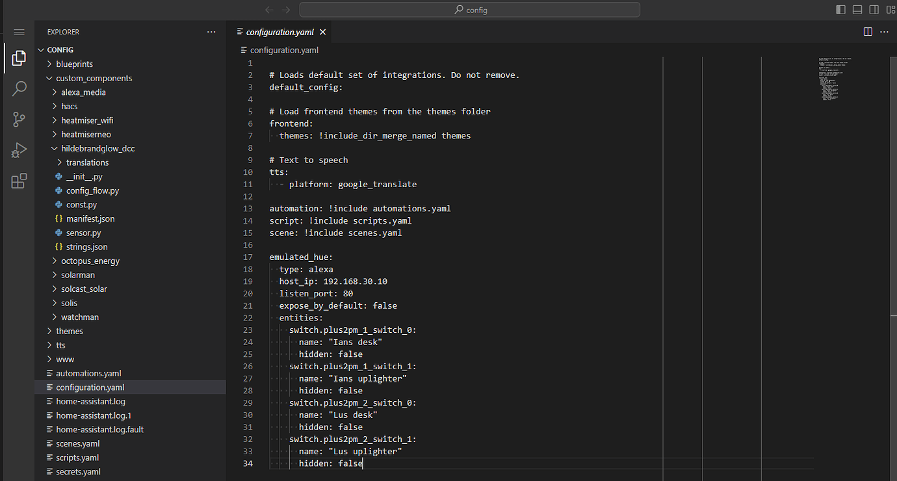Click the configuration.yaml breadcrumb item

click(284, 49)
